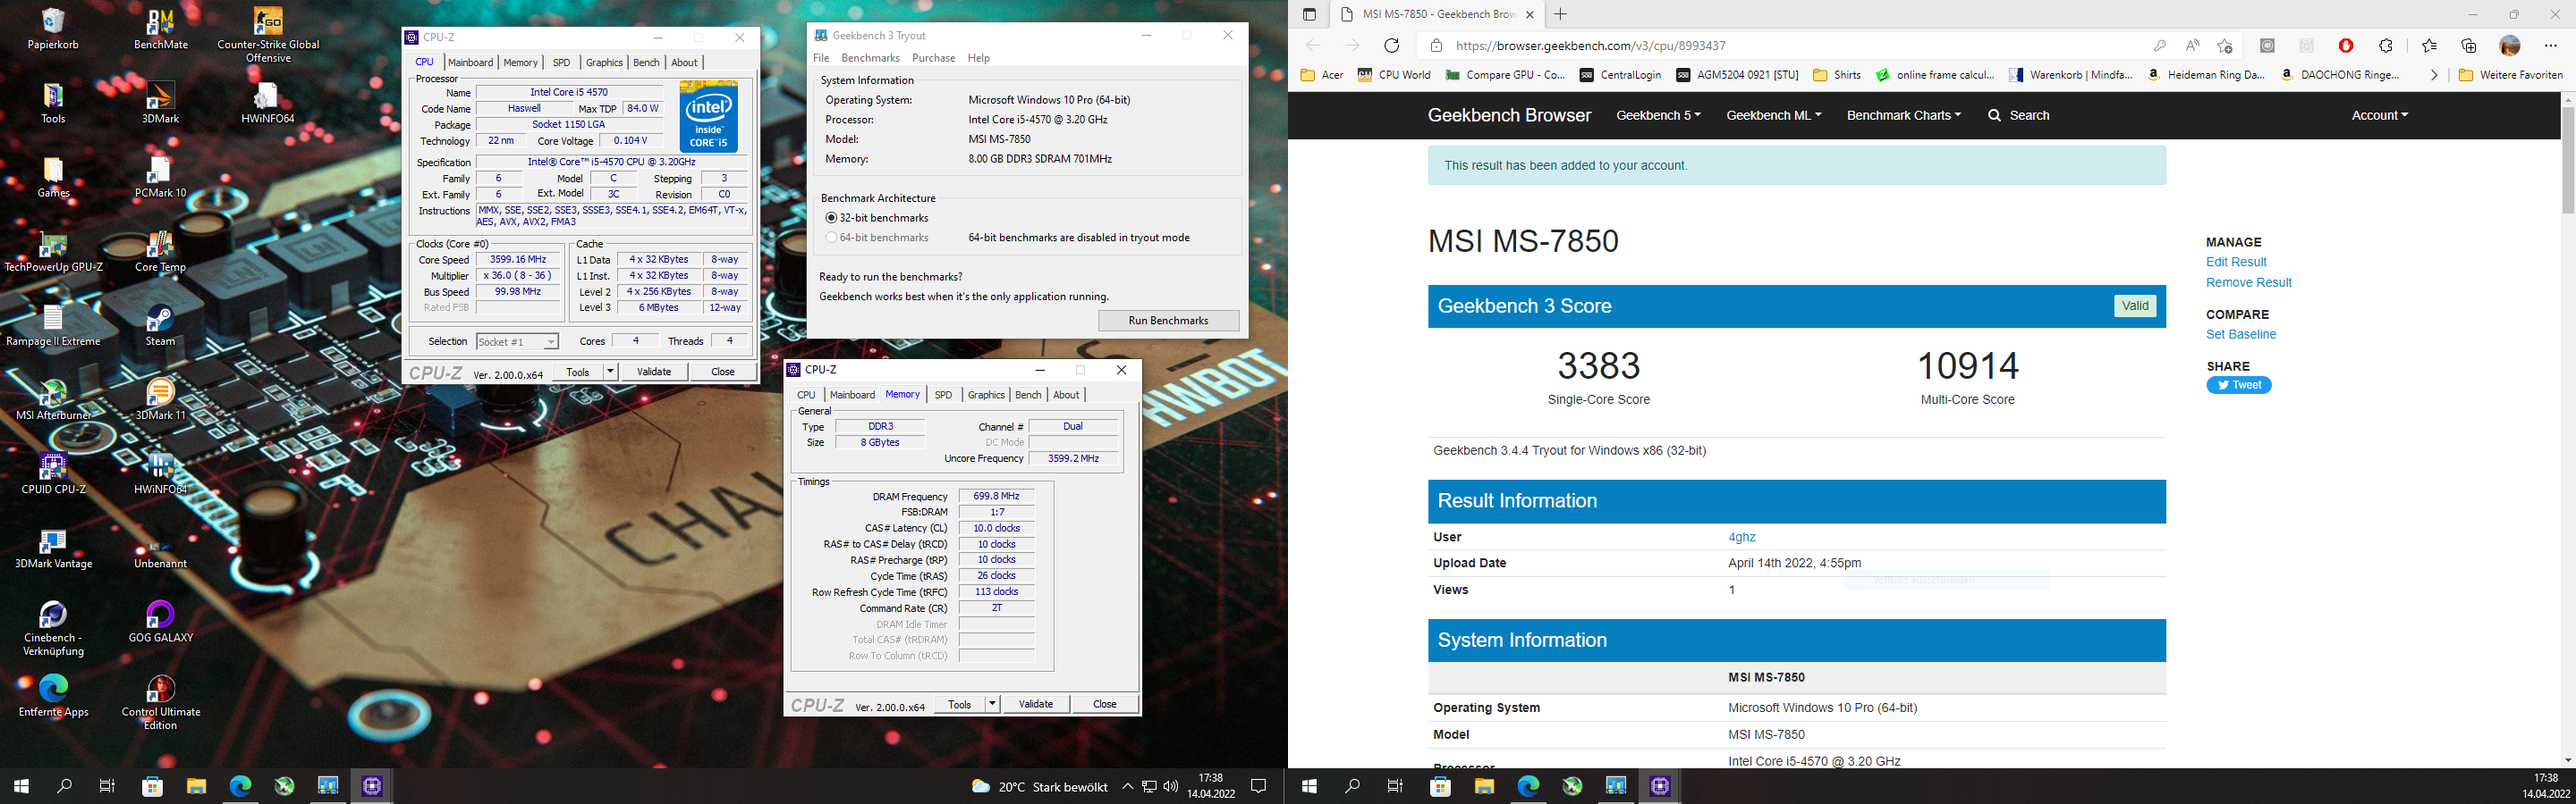Open MSI Afterburner desktop icon
The height and width of the screenshot is (804, 2576).
(x=53, y=399)
